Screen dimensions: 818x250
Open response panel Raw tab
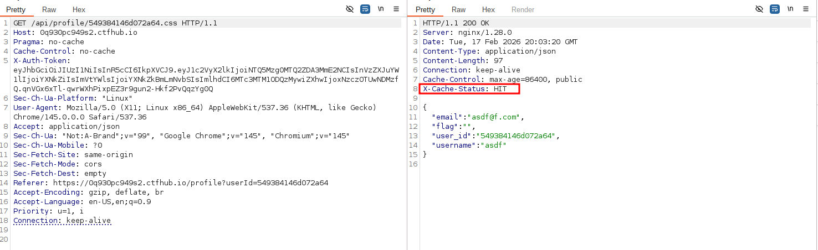459,10
